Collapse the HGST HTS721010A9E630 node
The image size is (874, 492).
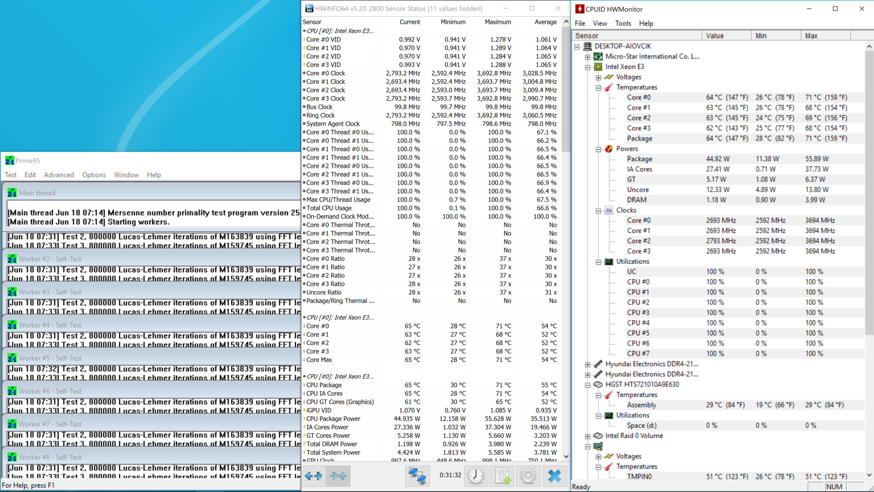click(588, 385)
